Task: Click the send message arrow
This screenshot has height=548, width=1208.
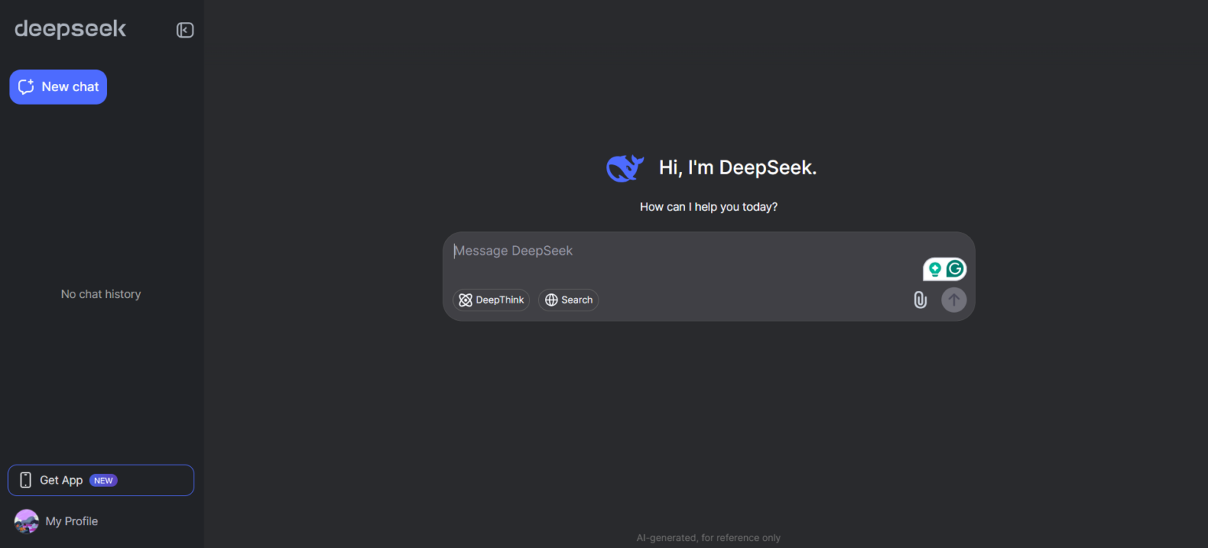Action: coord(953,300)
